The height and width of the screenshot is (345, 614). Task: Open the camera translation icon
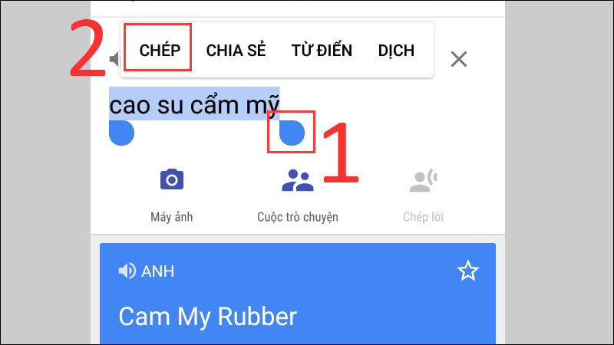pyautogui.click(x=171, y=179)
